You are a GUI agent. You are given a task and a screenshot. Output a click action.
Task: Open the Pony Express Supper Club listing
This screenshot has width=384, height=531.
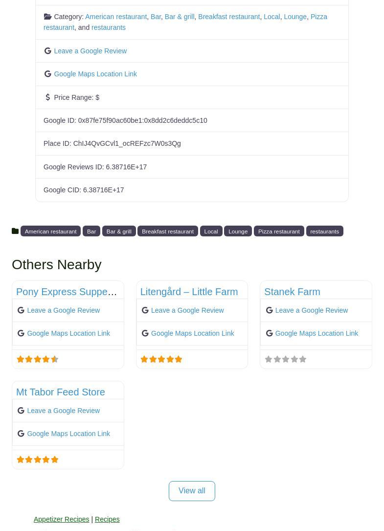67,292
